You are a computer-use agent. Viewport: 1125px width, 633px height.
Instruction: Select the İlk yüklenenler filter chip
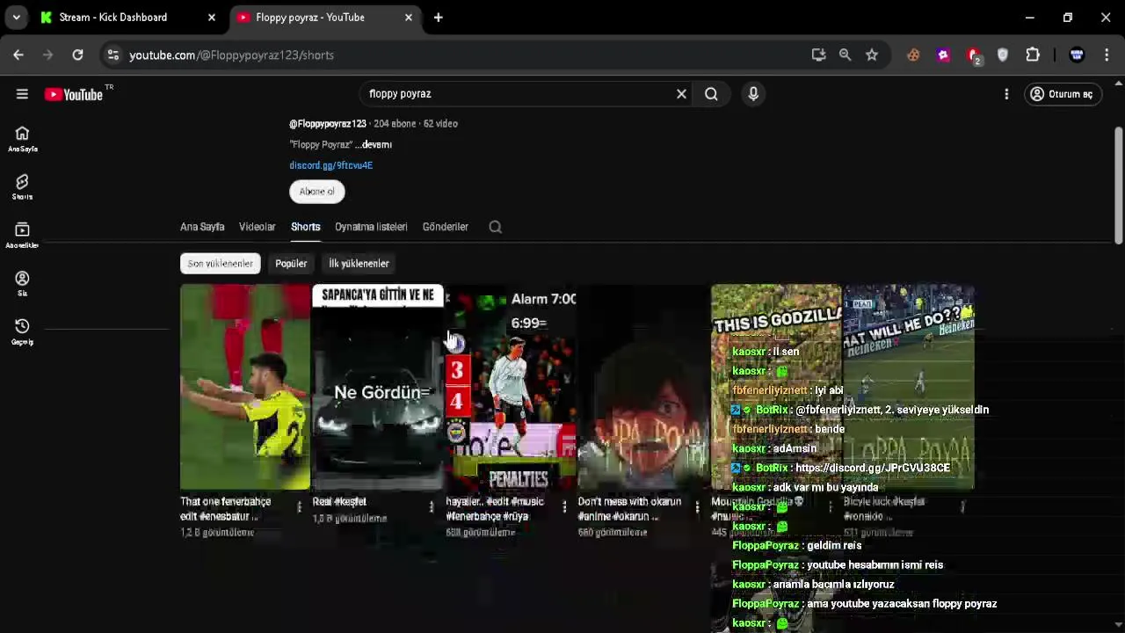(x=359, y=264)
